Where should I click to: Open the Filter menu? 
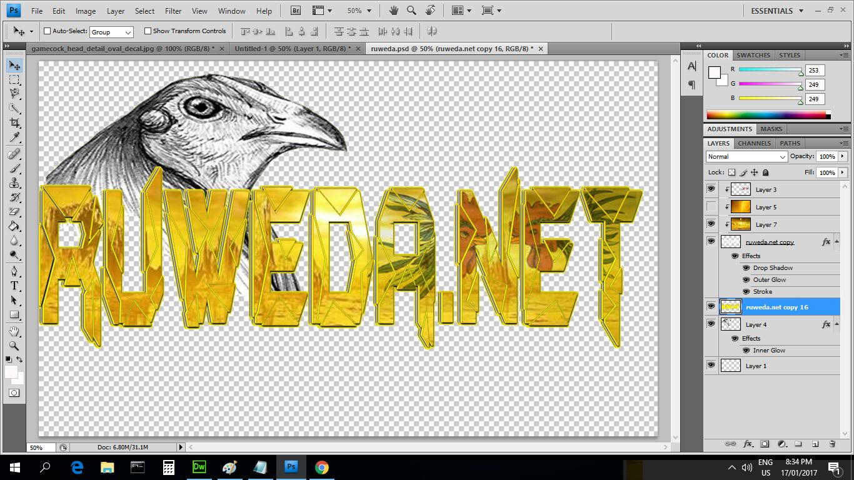pos(173,11)
